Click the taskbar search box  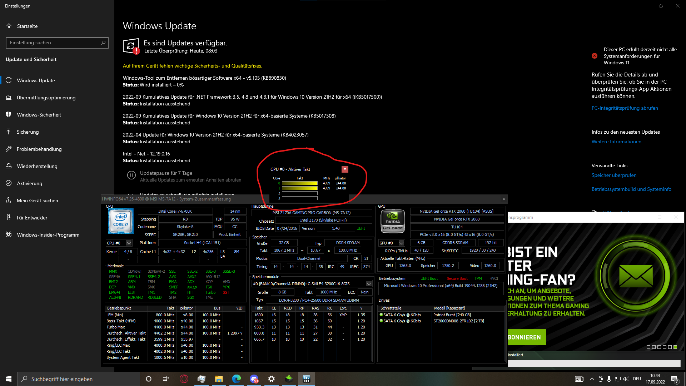click(x=79, y=379)
